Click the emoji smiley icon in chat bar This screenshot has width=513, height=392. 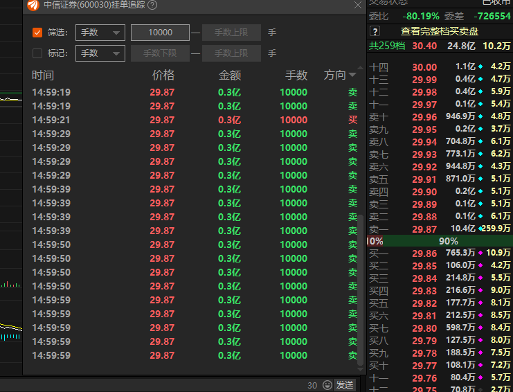327,385
